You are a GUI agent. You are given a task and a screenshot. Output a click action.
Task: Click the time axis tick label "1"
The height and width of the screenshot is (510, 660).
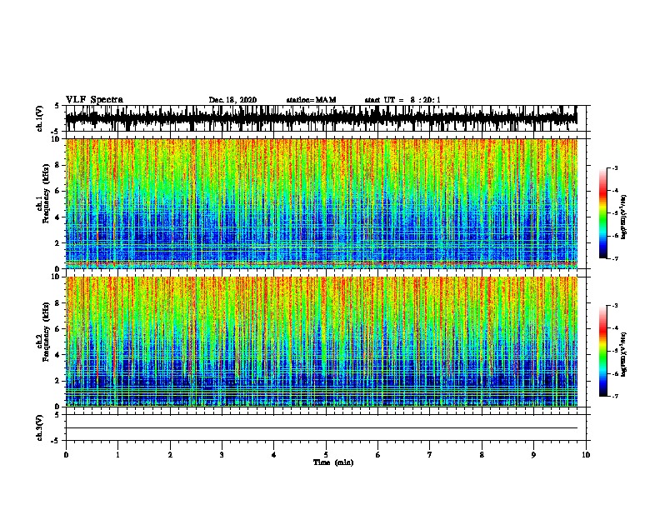point(117,455)
